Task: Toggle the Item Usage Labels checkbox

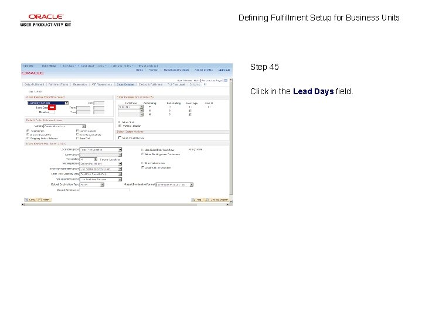Action: tap(77, 135)
